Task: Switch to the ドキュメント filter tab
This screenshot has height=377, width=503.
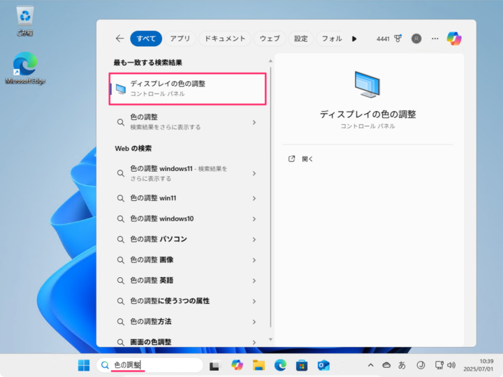Action: coord(225,38)
